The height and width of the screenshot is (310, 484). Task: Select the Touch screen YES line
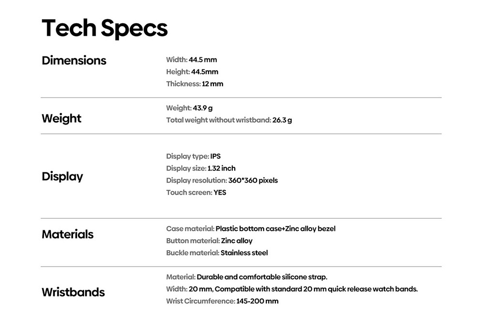[196, 193]
